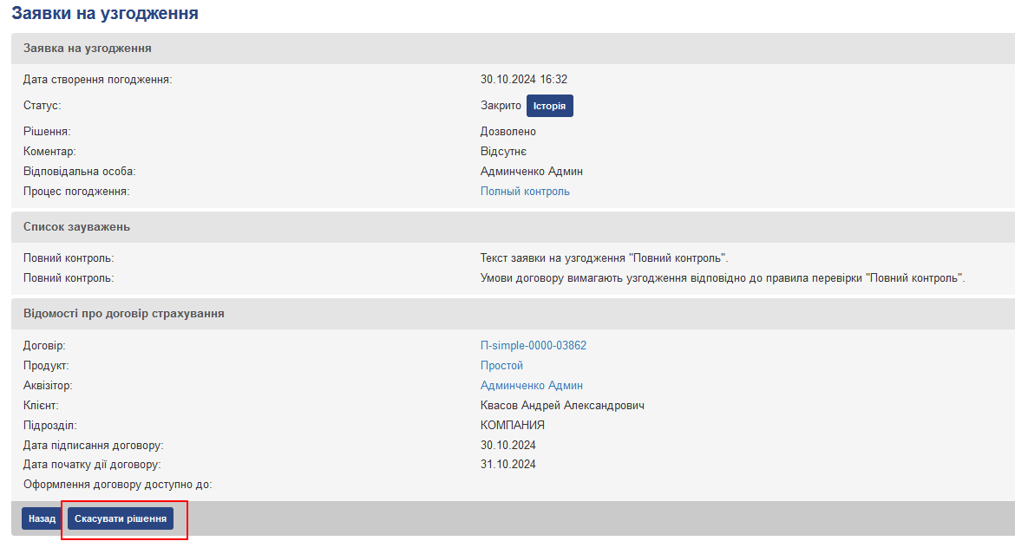Screen dimensions: 1015x554
Task: Click Скасувати рішення to cancel decision
Action: tap(121, 518)
